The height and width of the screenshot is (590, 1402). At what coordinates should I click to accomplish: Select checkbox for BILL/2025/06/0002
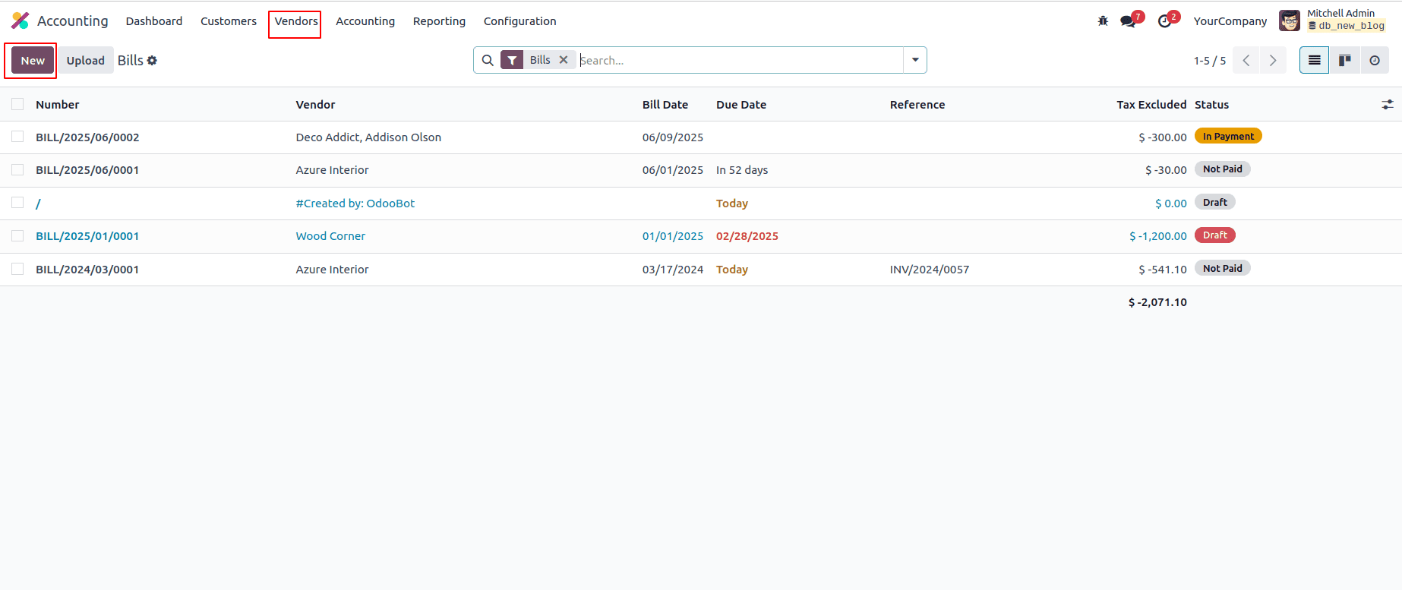(17, 137)
